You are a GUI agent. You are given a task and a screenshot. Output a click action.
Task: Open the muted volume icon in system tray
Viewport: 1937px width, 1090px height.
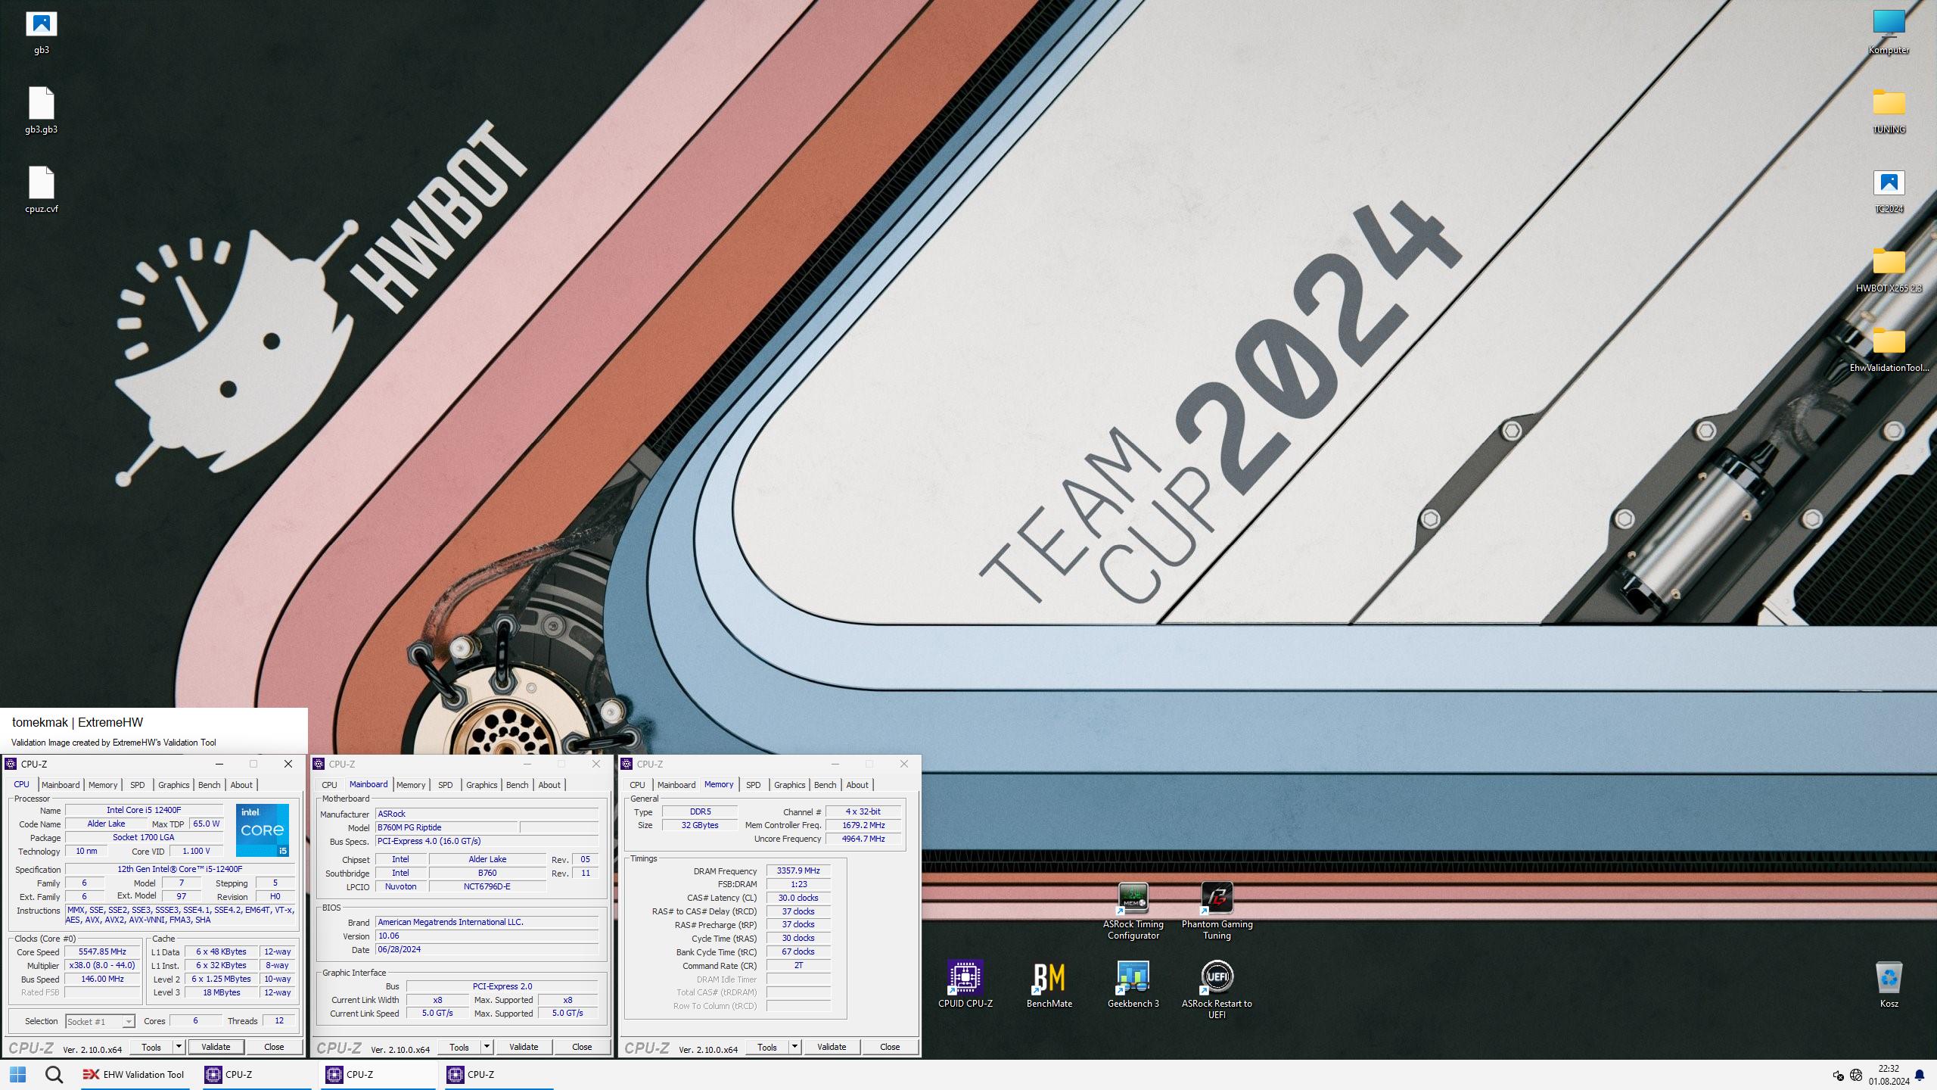click(1838, 1075)
